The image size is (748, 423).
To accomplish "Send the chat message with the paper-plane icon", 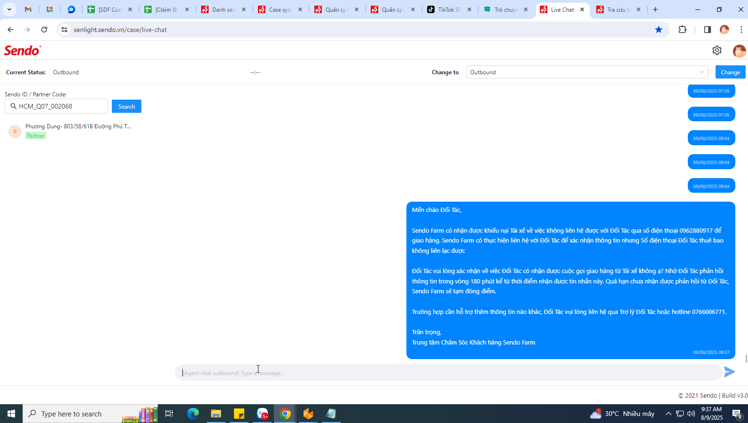I will click(729, 372).
